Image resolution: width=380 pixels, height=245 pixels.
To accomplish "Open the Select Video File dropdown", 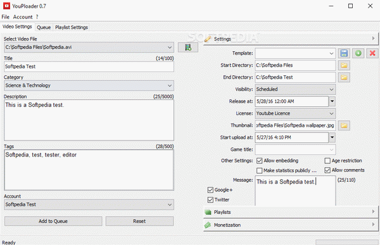I will tap(170, 47).
